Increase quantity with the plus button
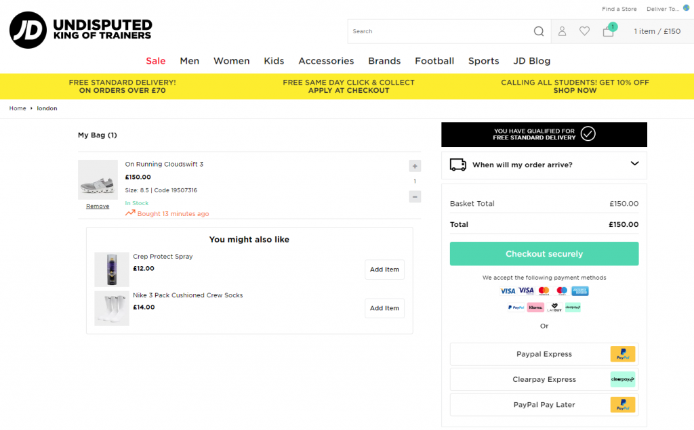Viewport: 694px width, 430px height. tap(415, 166)
